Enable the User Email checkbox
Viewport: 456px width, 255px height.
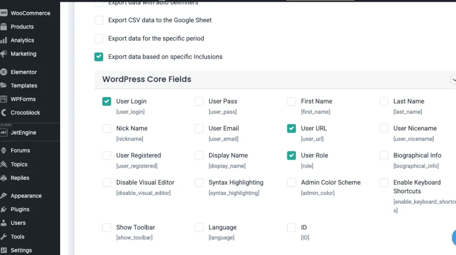[x=199, y=129]
